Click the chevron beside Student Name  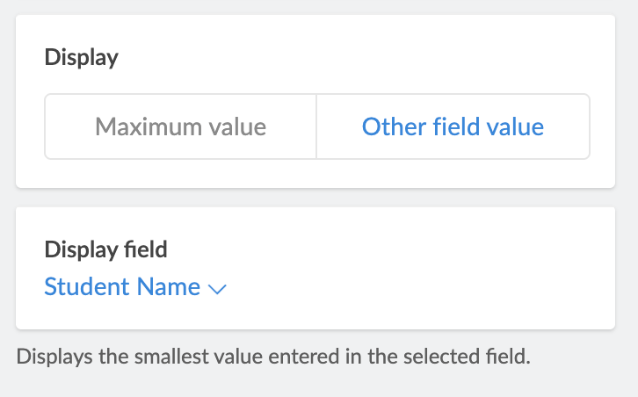(x=218, y=288)
